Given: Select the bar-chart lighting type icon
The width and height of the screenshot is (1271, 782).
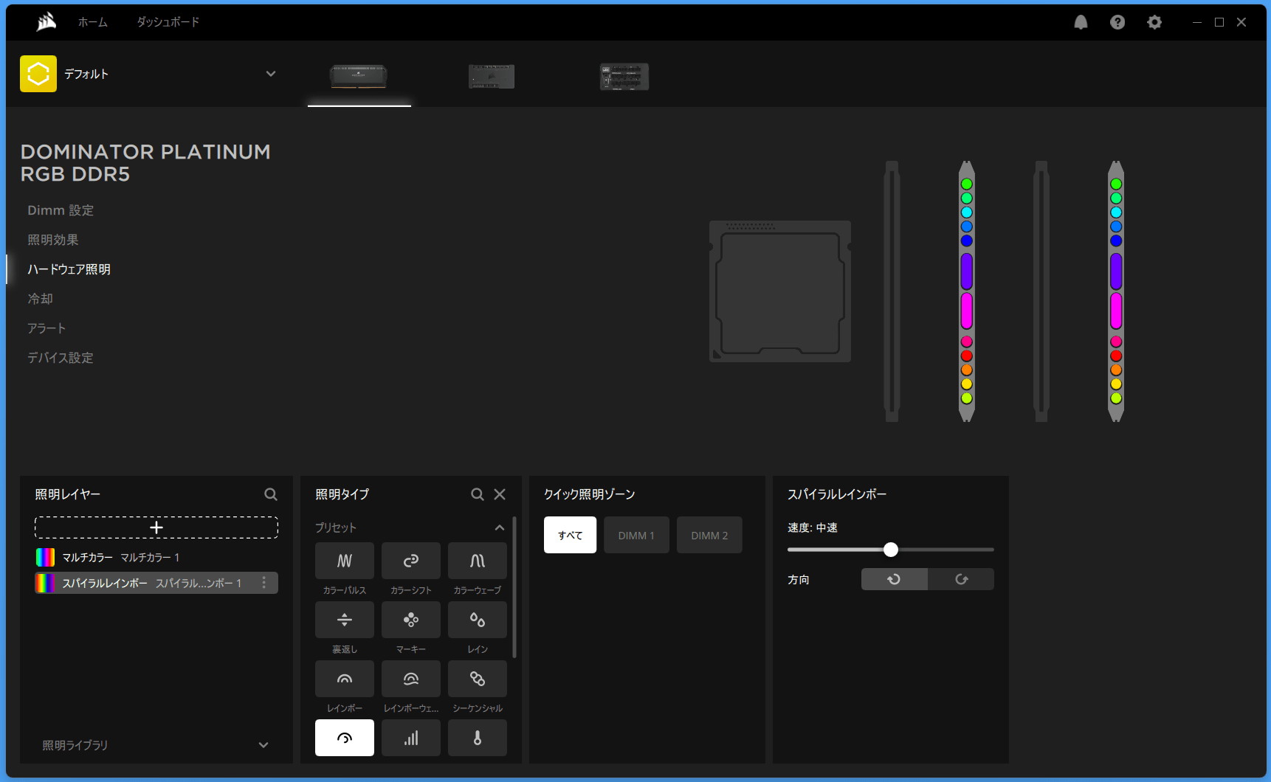Looking at the screenshot, I should [411, 738].
